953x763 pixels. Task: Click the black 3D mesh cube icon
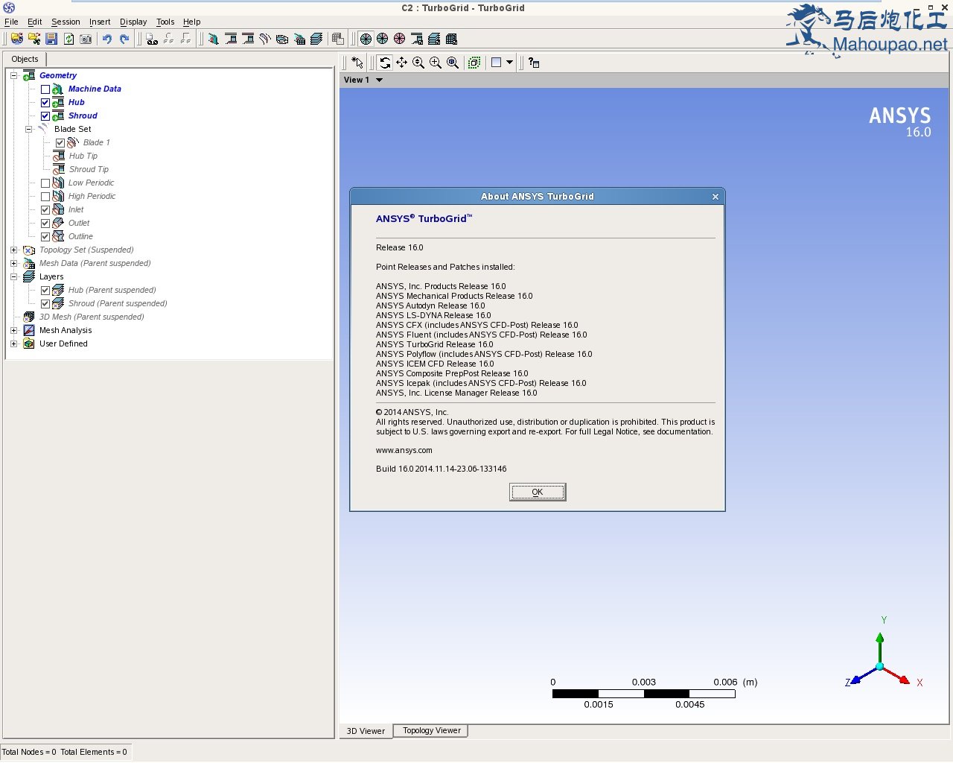[451, 39]
